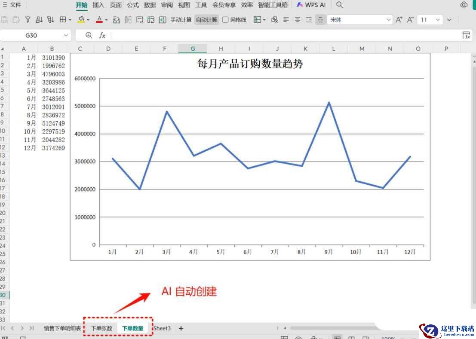Click the indent arrow box icon

click(x=163, y=20)
